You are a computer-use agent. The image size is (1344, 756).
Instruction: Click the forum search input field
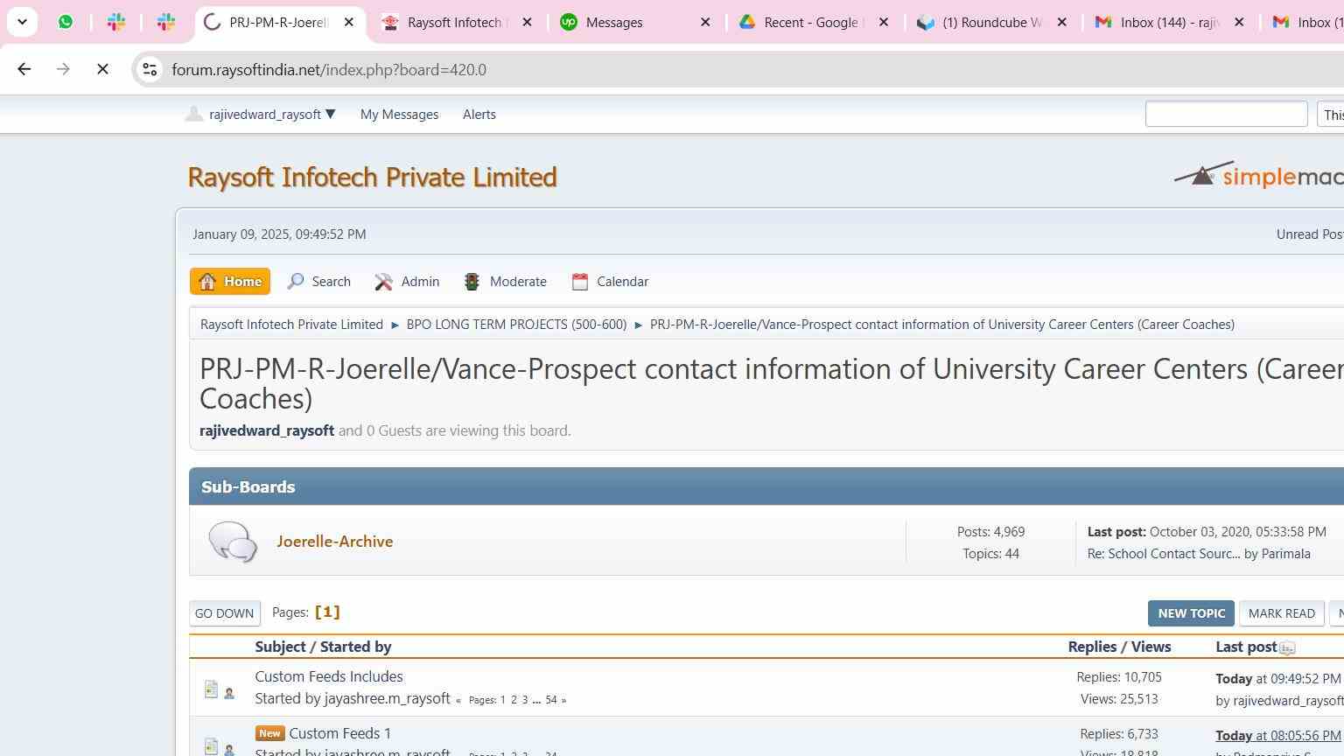point(1226,114)
